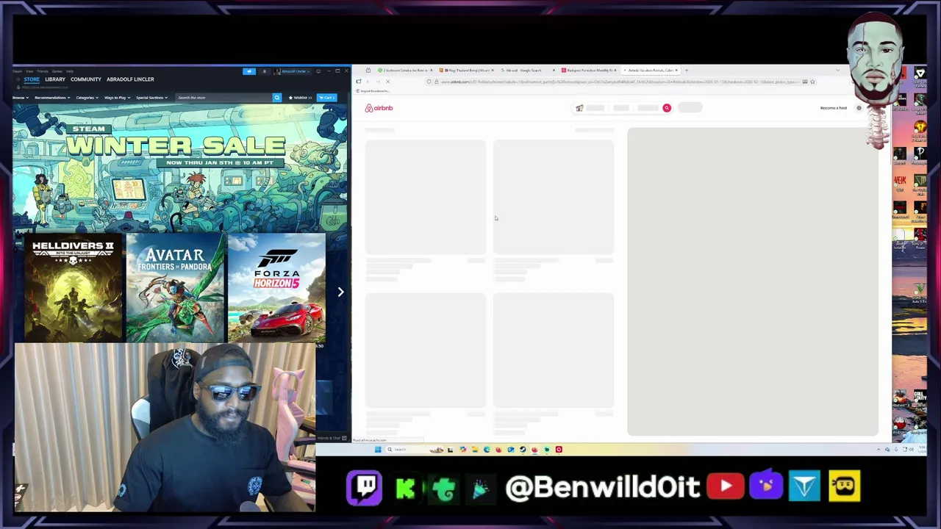Screen dimensions: 941x529
Task: Open Forza Horizon 5 game tile
Action: [276, 288]
